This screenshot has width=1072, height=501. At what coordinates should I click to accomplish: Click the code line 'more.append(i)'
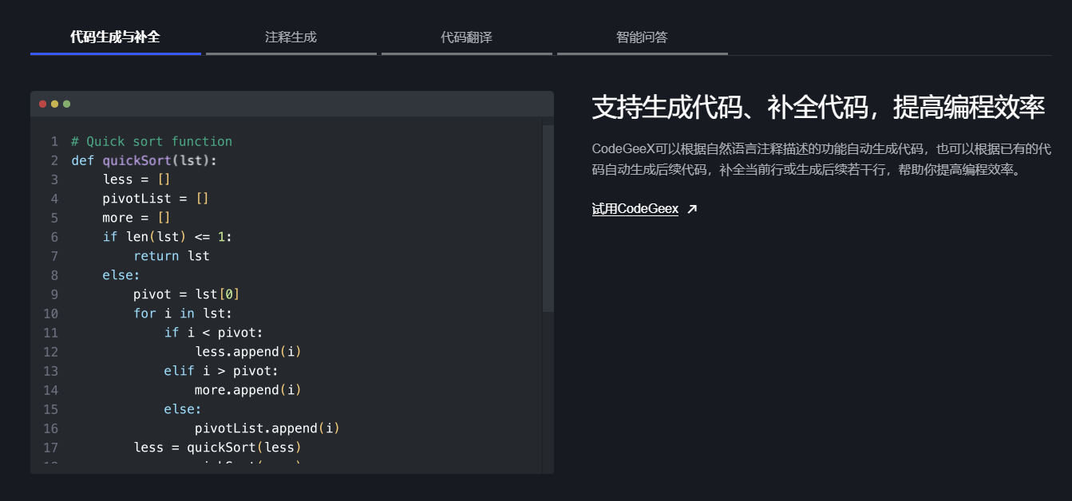[248, 390]
